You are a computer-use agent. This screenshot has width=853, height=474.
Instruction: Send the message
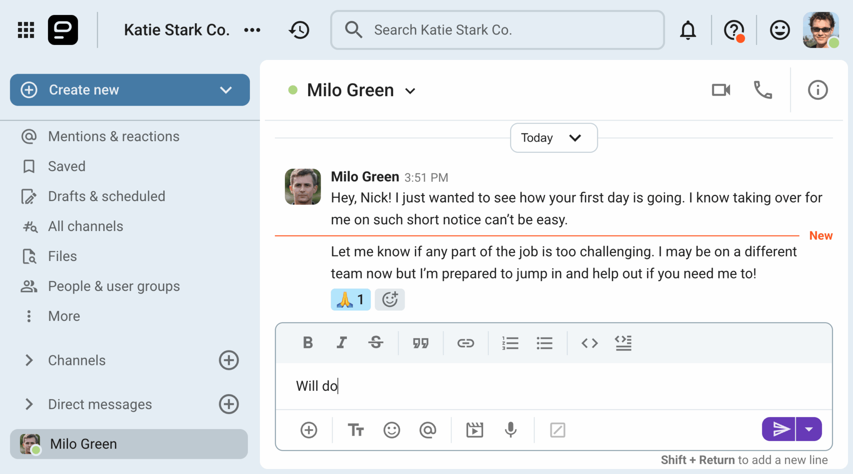[779, 429]
